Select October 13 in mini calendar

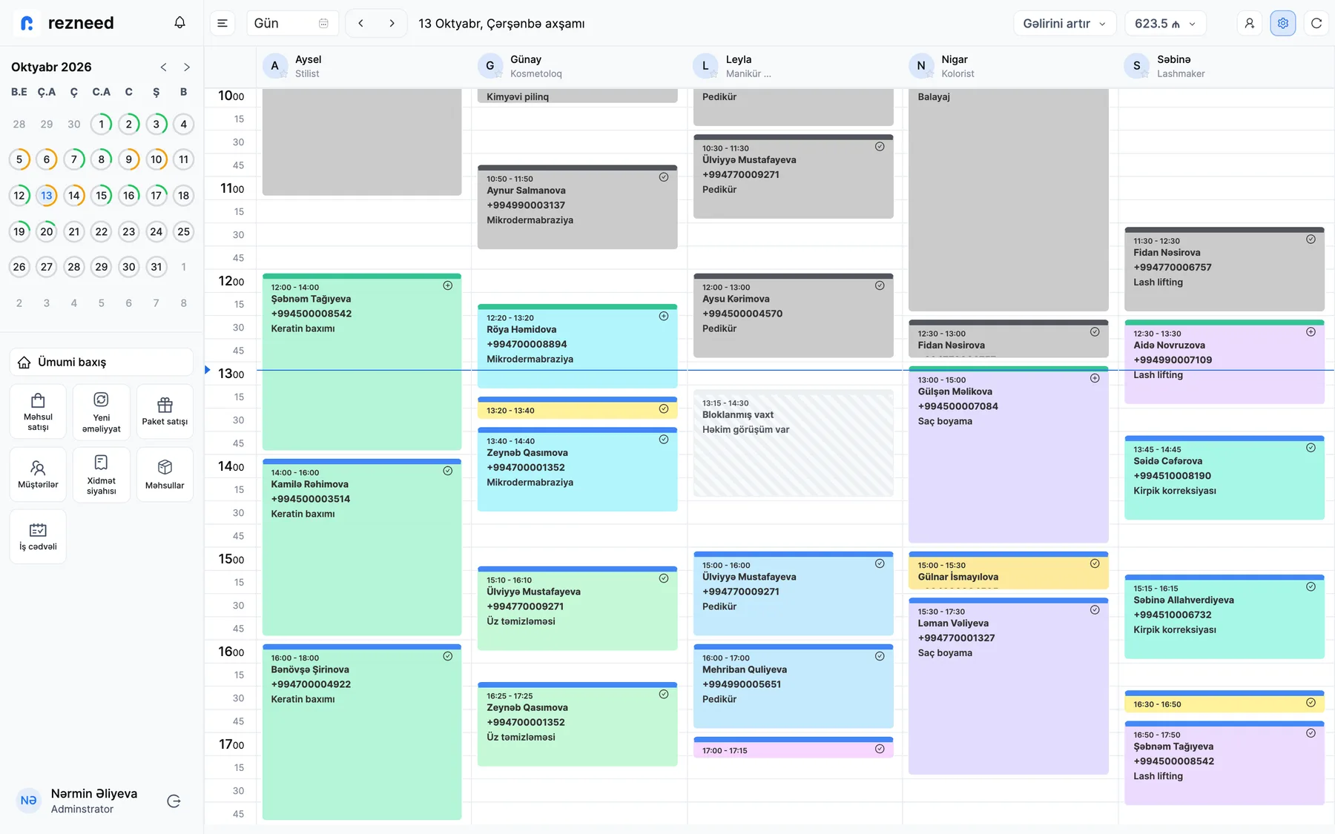click(x=47, y=196)
